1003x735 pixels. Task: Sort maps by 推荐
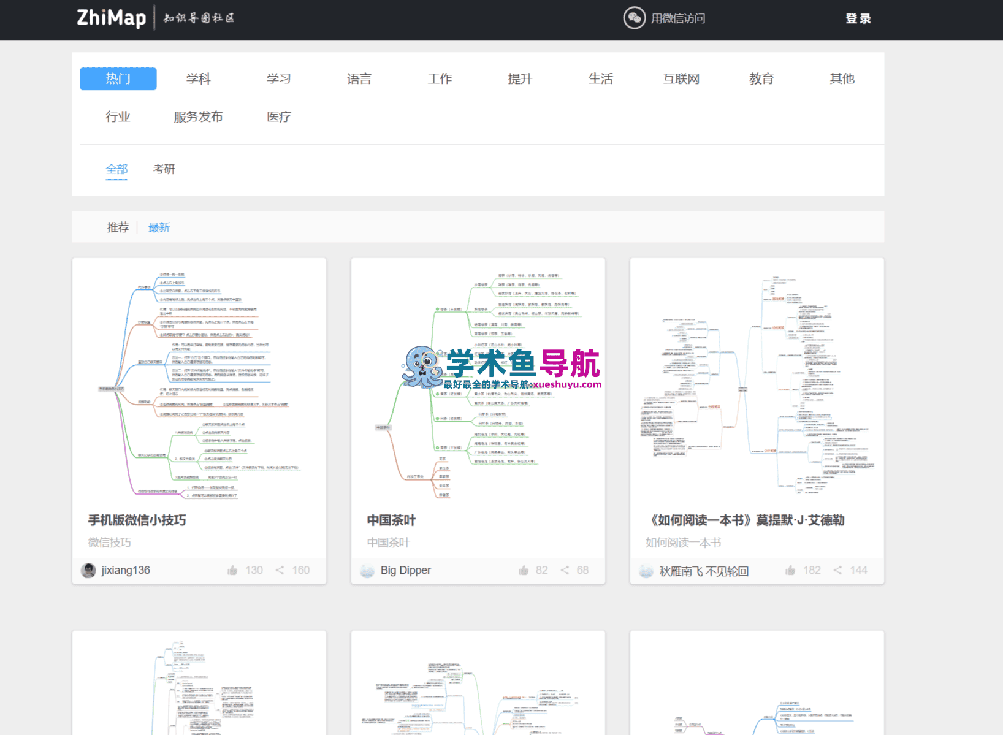click(118, 227)
